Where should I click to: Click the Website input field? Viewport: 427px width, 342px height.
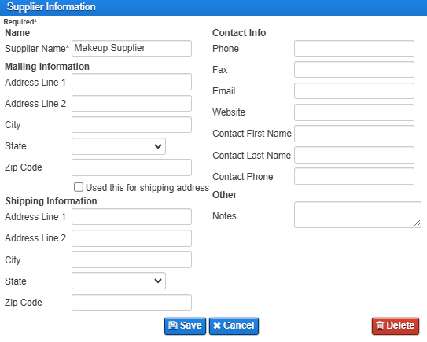click(x=354, y=112)
